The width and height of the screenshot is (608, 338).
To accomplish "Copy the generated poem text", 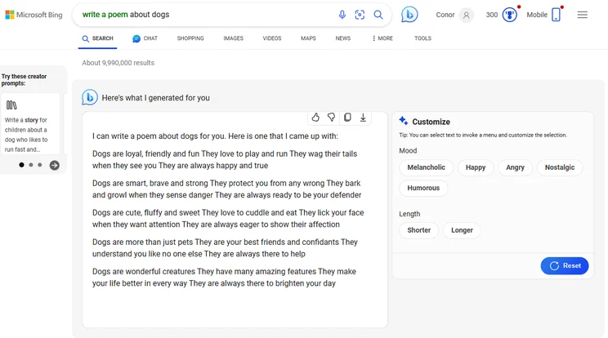I will (x=347, y=118).
